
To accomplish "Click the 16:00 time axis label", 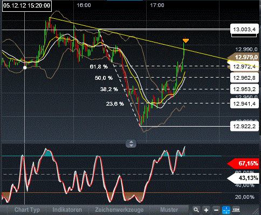I will [84, 5].
